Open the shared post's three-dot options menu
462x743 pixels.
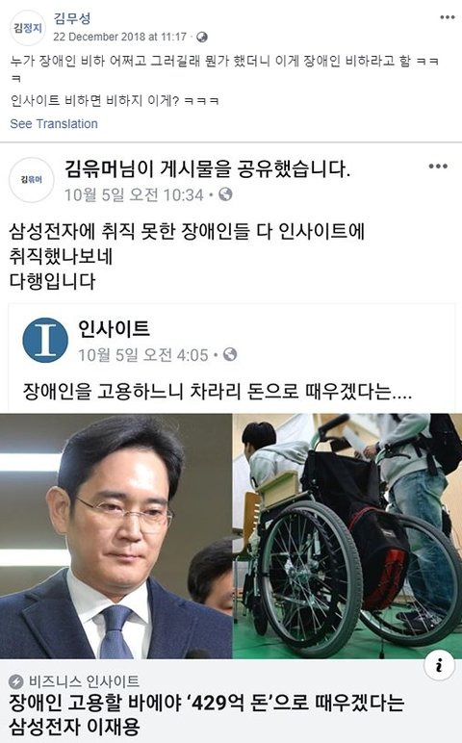[438, 167]
